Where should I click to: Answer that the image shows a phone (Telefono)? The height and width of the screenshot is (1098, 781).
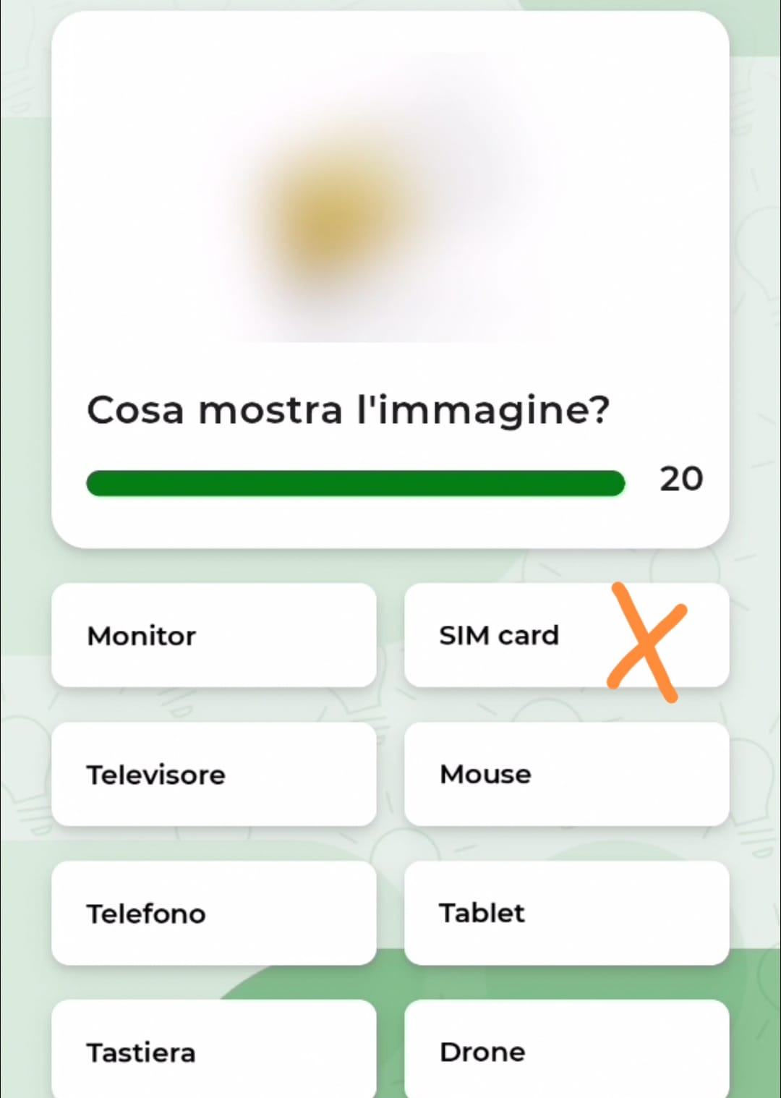214,913
